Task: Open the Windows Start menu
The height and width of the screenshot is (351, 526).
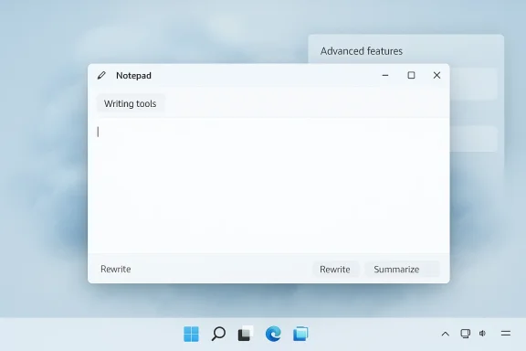Action: tap(191, 334)
